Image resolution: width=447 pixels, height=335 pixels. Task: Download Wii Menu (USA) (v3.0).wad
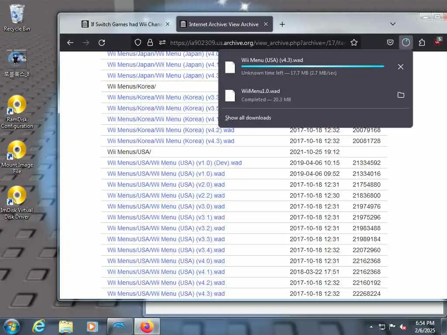[166, 206]
